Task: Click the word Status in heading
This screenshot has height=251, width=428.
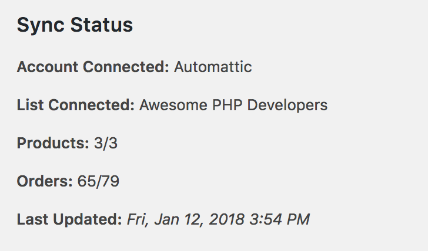Action: click(x=102, y=25)
